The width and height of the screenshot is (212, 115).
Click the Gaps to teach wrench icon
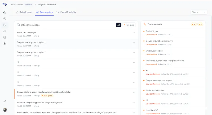(x=145, y=24)
